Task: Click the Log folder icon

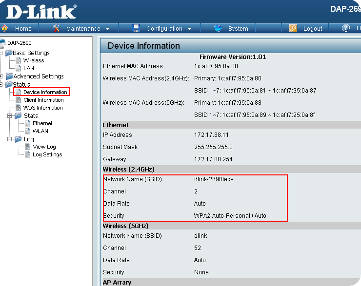Action: point(18,139)
